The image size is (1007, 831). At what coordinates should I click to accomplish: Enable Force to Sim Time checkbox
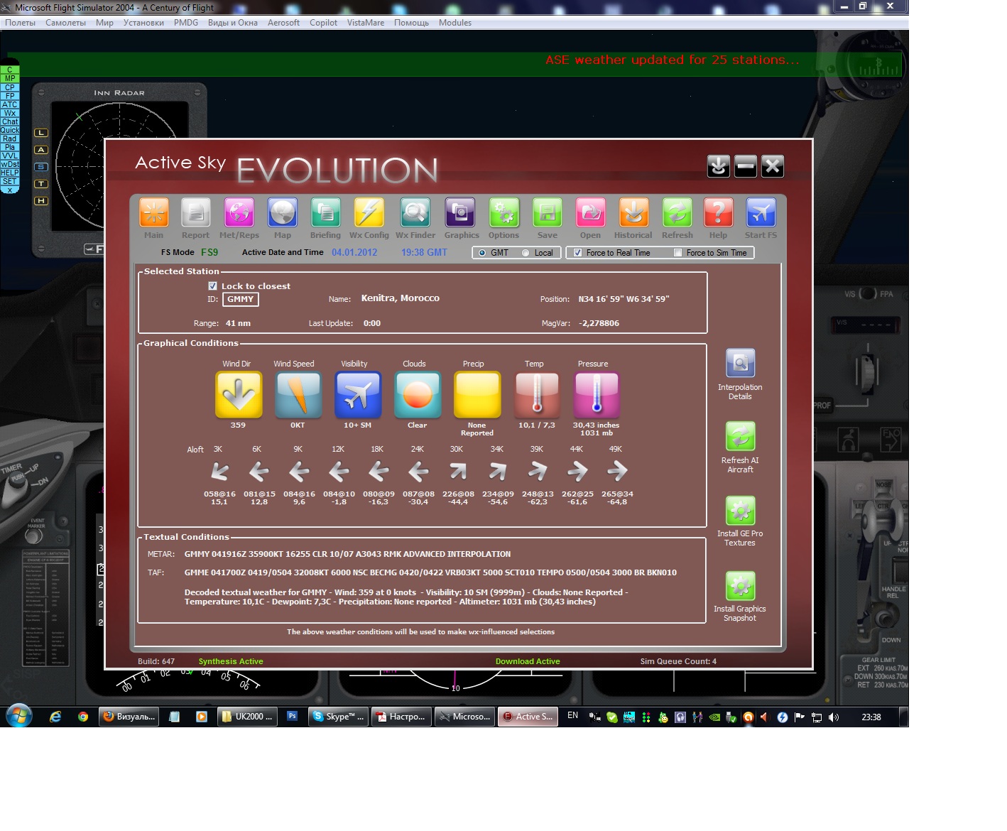point(677,253)
